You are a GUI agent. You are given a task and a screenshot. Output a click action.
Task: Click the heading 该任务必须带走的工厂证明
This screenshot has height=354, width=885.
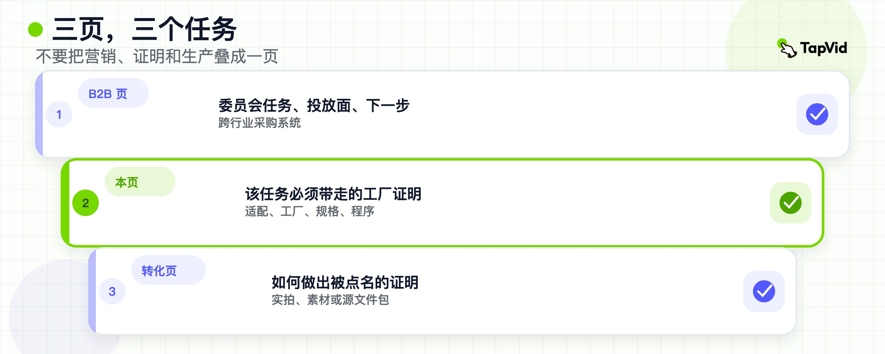click(x=333, y=194)
